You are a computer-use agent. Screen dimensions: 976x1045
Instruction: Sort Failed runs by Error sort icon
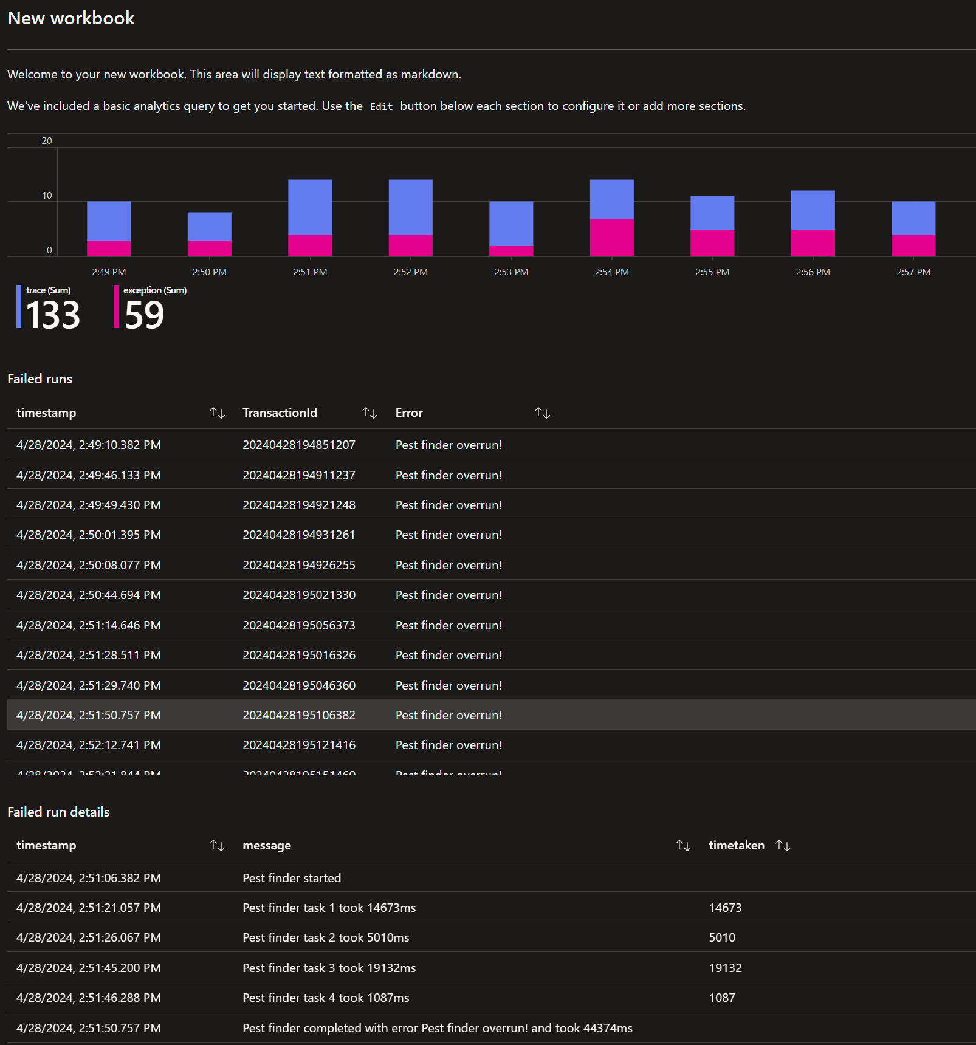542,413
